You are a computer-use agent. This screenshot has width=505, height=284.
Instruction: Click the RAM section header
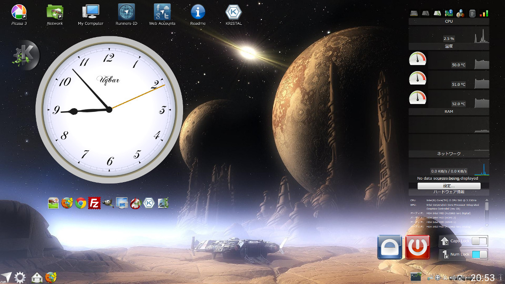click(x=449, y=112)
